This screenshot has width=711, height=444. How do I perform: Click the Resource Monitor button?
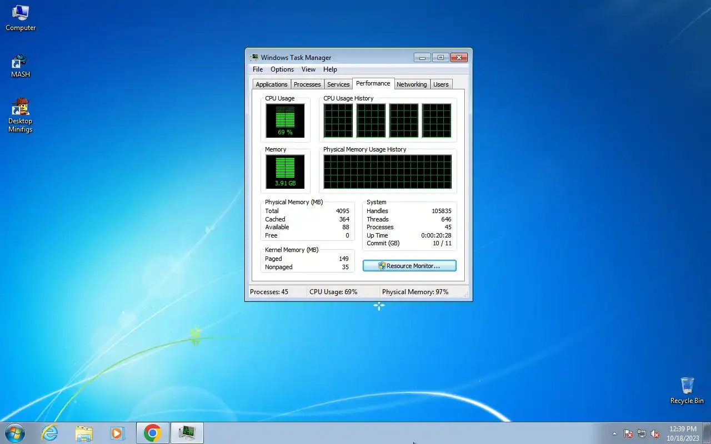(409, 266)
